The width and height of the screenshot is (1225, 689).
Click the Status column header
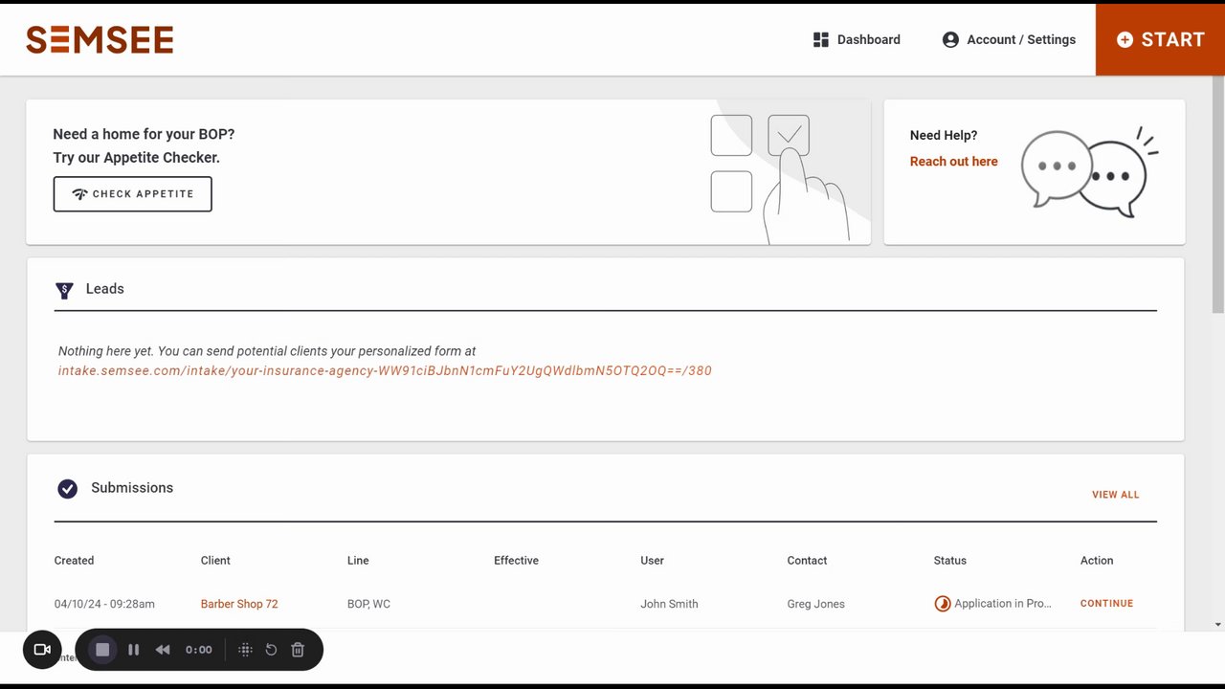pyautogui.click(x=949, y=561)
